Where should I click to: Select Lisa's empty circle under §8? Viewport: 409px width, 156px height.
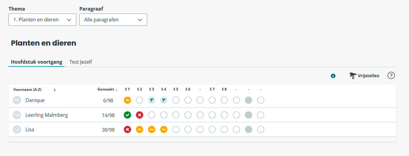coord(224,129)
